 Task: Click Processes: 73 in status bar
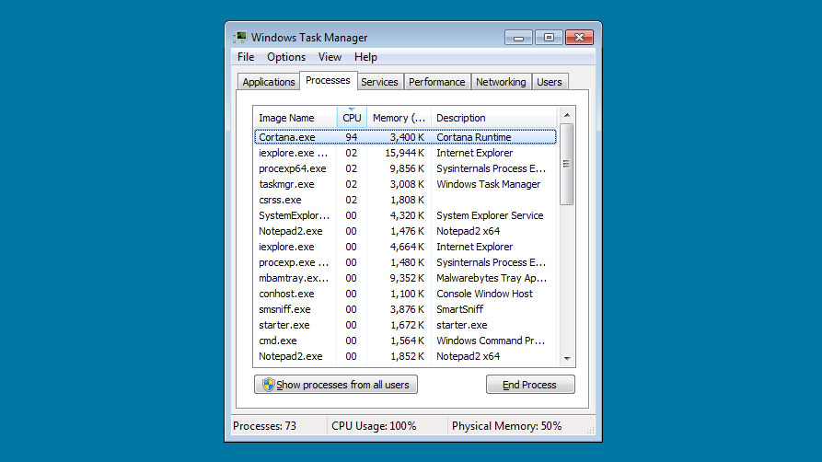pos(264,426)
